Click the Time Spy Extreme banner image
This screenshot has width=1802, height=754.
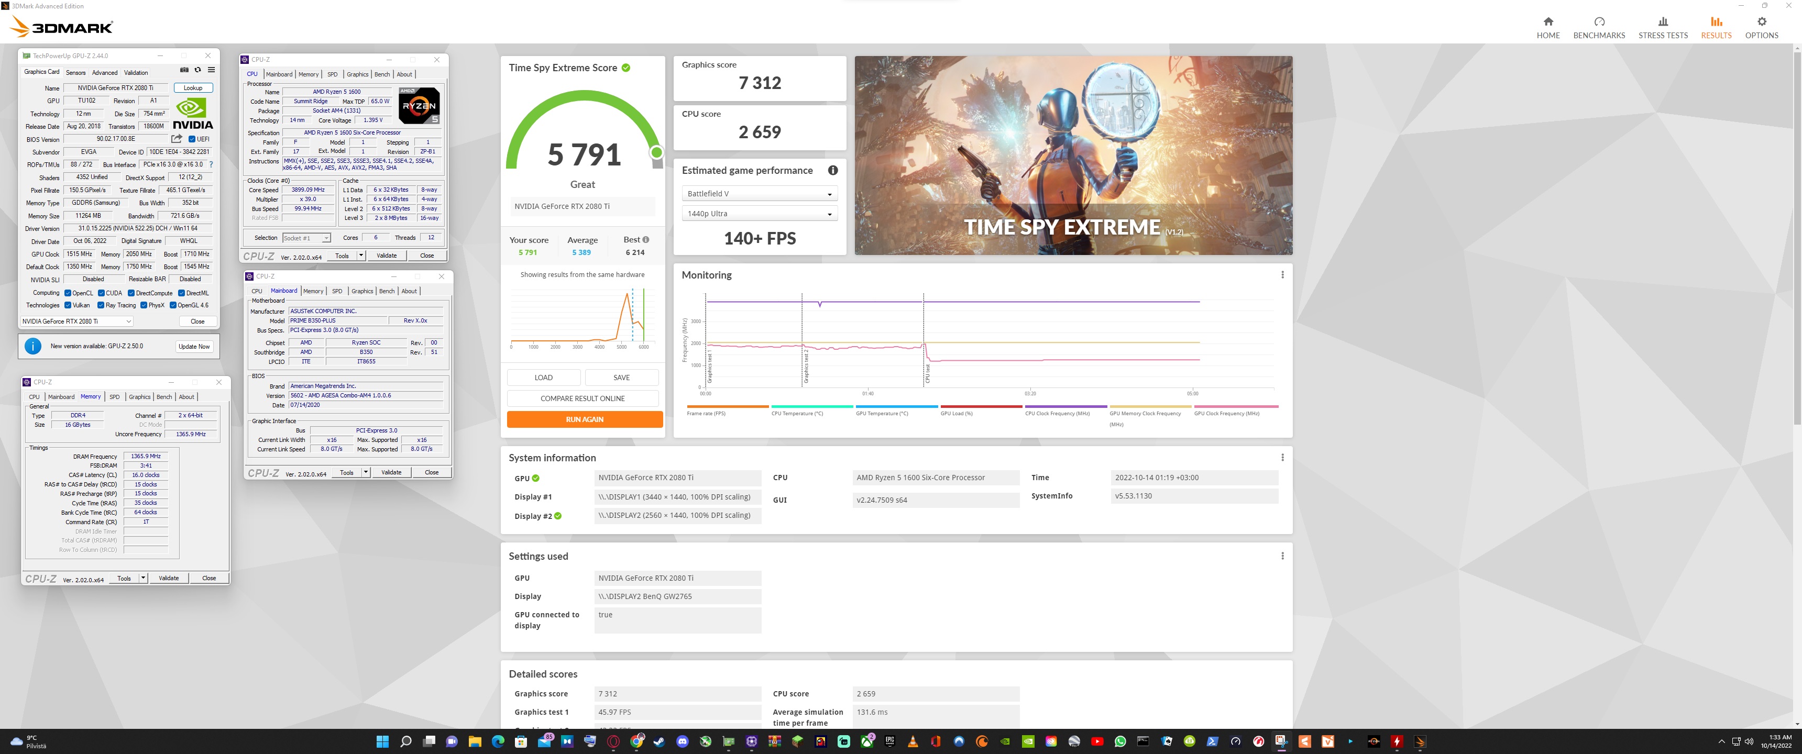point(1073,156)
